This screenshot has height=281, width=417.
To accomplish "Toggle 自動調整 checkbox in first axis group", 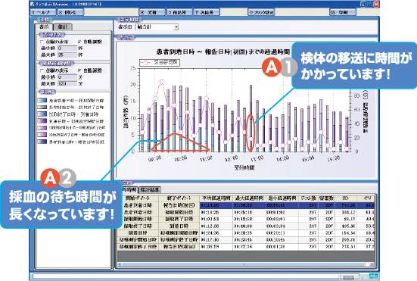I will (79, 42).
